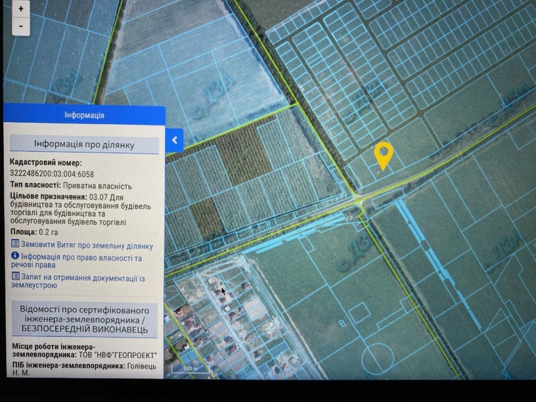Click the 100 m scale bar
The image size is (536, 402).
190,369
